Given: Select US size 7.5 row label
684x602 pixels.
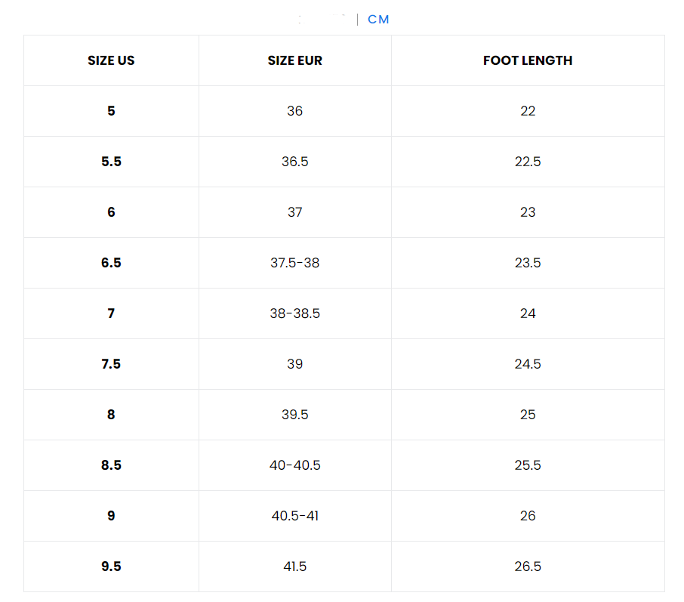Looking at the screenshot, I should pos(111,364).
